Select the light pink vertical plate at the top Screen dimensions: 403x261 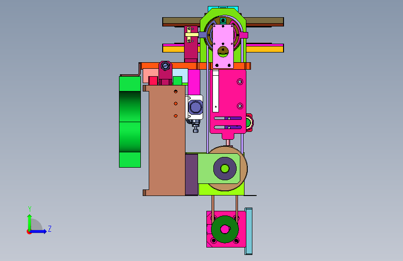tap(223, 46)
